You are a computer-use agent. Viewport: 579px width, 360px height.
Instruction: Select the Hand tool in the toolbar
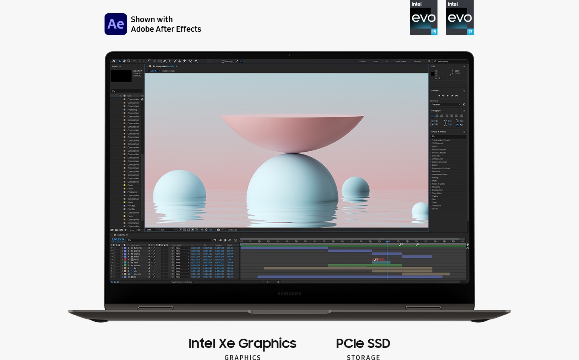point(124,61)
